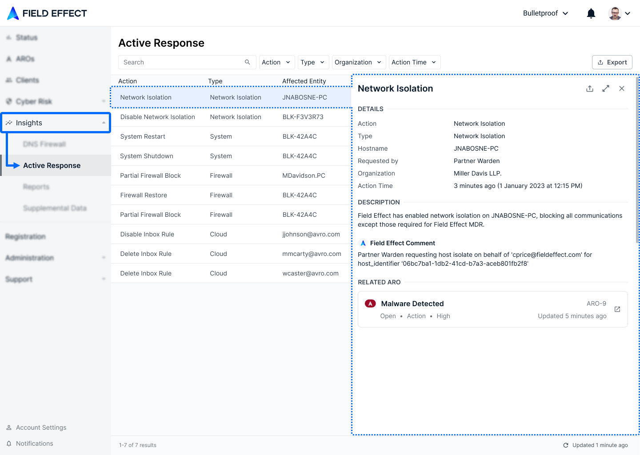640x455 pixels.
Task: Open the Malware Detected related ARO card
Action: click(x=492, y=309)
